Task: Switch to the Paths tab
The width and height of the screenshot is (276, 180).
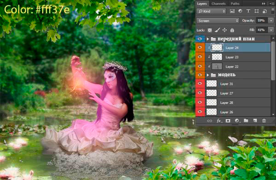Action: 235,4
